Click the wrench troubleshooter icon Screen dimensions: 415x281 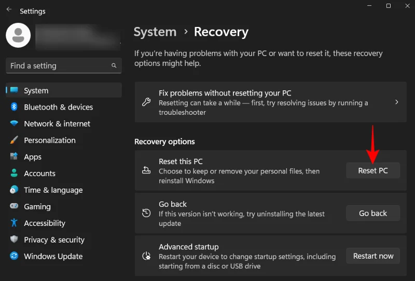coord(146,102)
